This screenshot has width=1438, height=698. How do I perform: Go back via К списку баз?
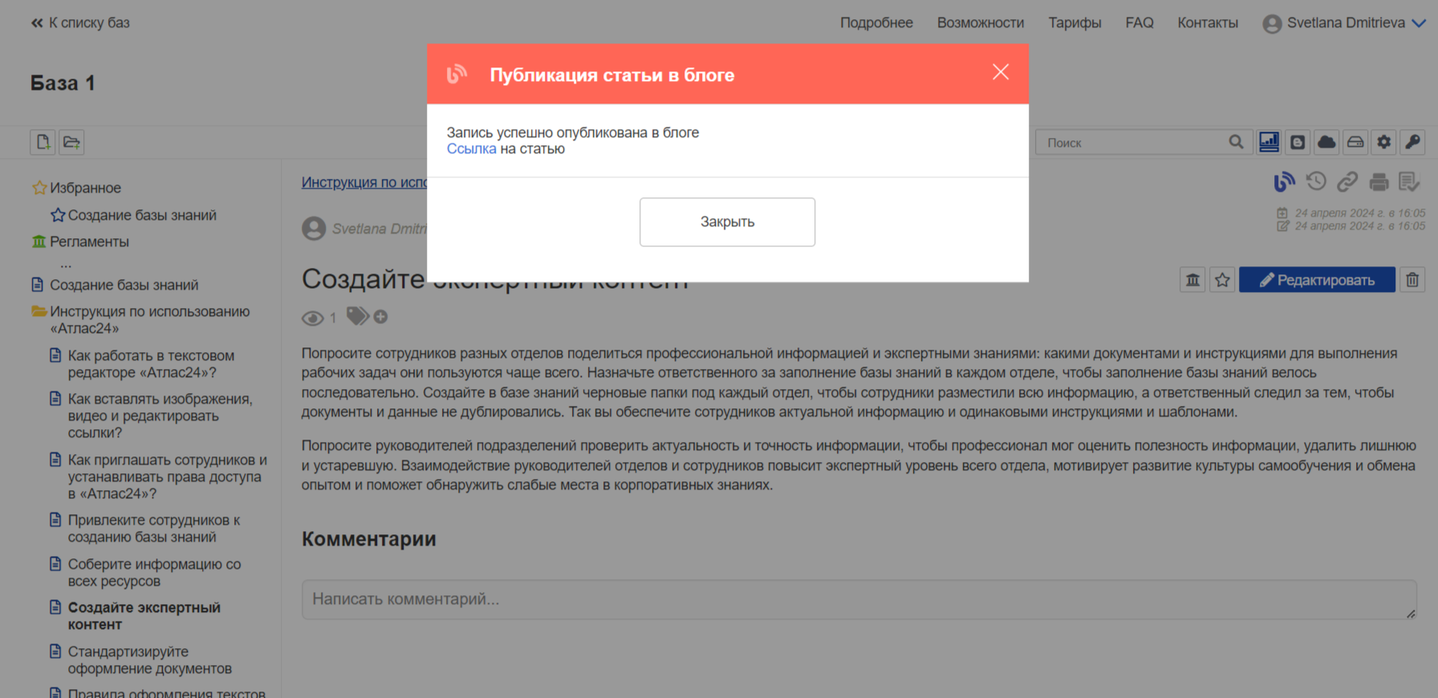80,23
